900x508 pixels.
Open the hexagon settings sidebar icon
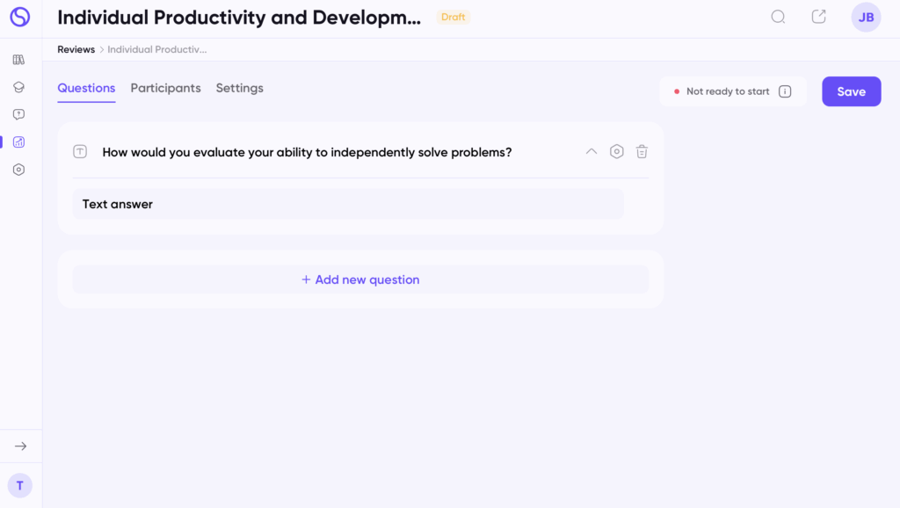18,170
